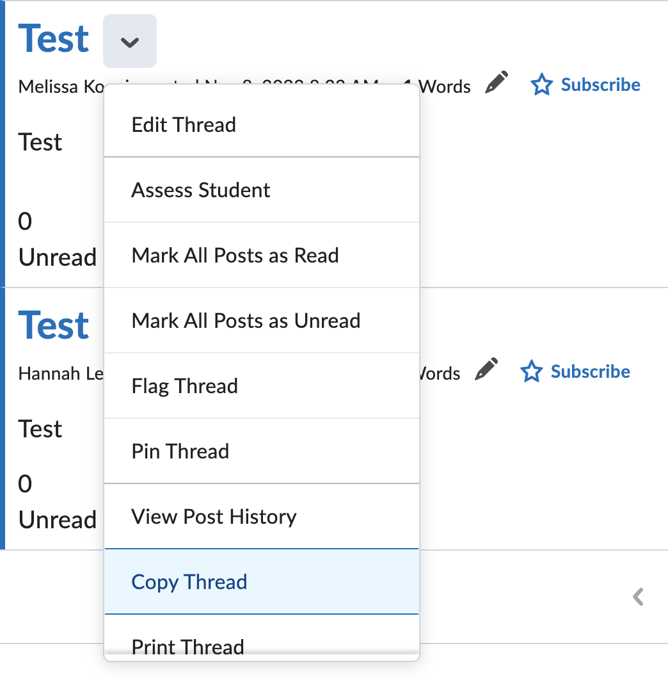The width and height of the screenshot is (668, 680).
Task: Click Subscribe text on Melissa's thread
Action: click(600, 85)
